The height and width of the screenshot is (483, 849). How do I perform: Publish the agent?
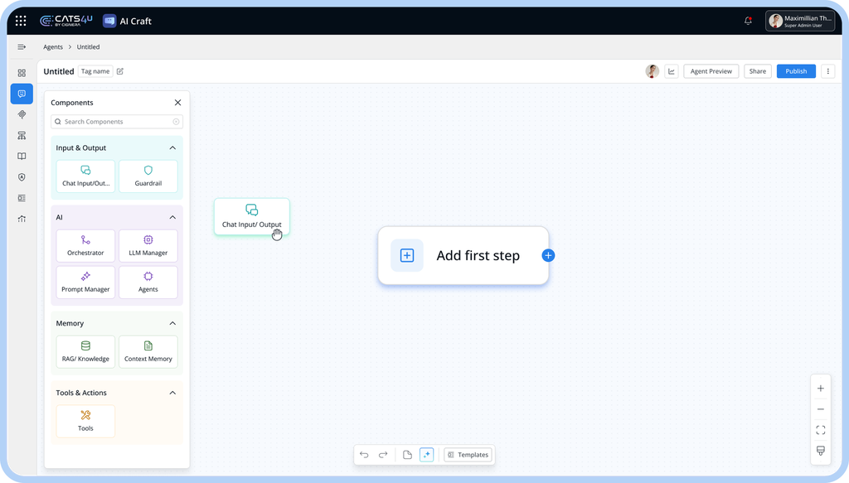[x=796, y=71]
